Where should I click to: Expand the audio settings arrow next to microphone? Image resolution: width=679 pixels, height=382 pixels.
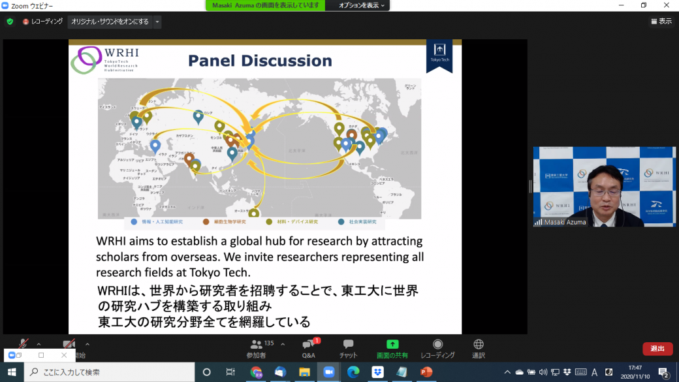click(x=39, y=344)
